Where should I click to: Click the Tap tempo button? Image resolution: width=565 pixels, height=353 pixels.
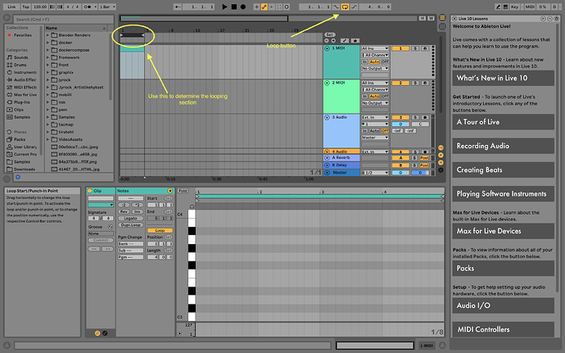pyautogui.click(x=26, y=7)
